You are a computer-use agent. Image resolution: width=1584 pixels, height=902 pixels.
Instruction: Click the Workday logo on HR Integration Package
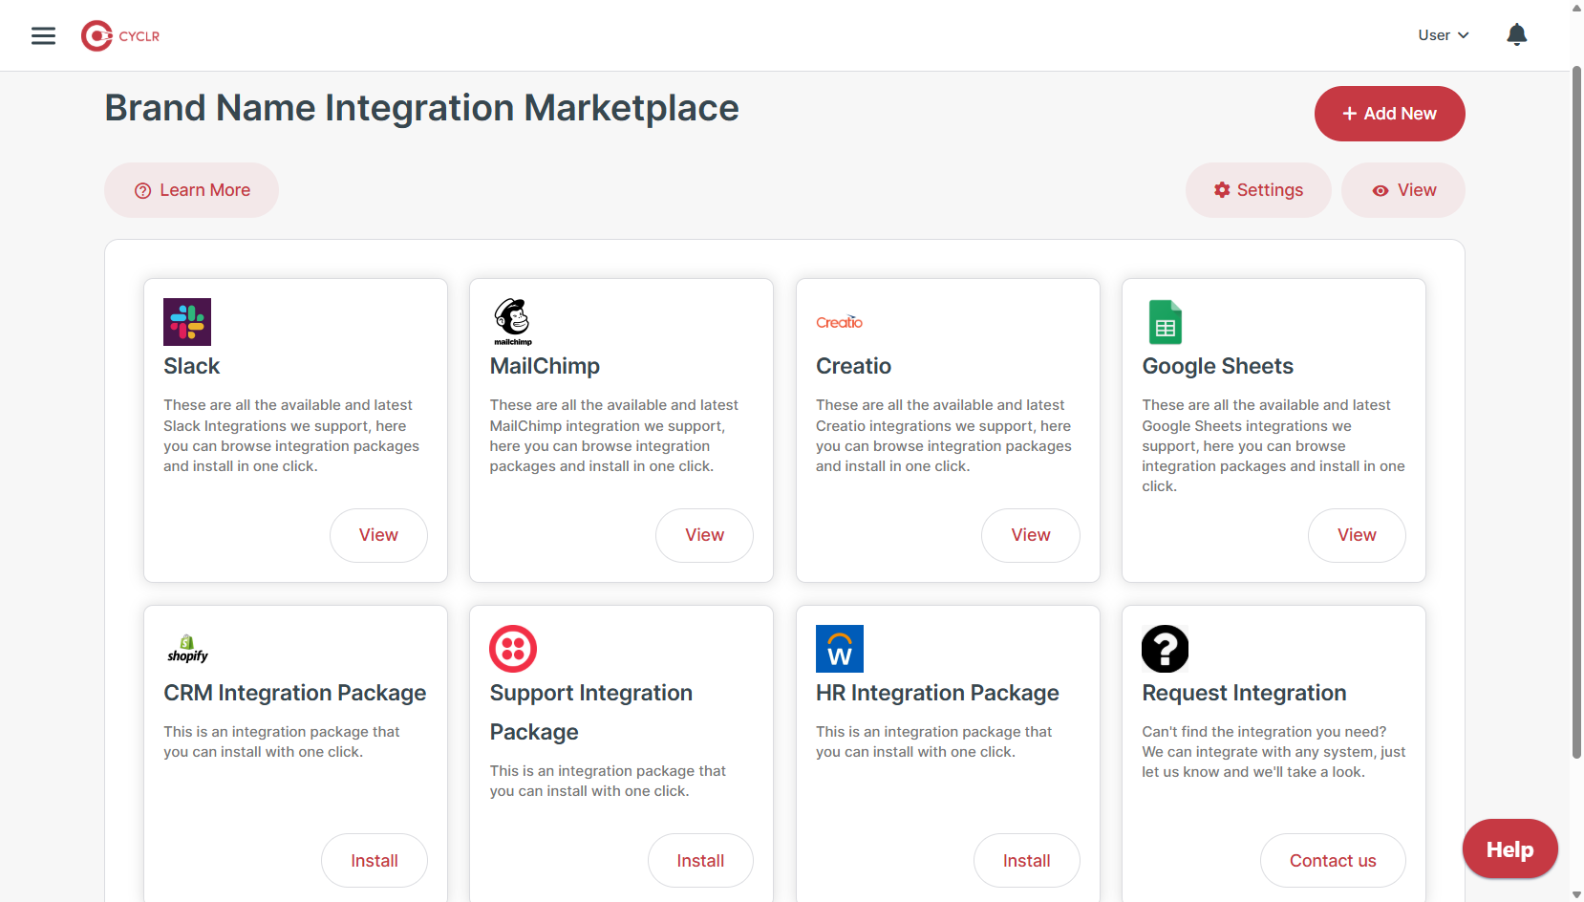[840, 649]
